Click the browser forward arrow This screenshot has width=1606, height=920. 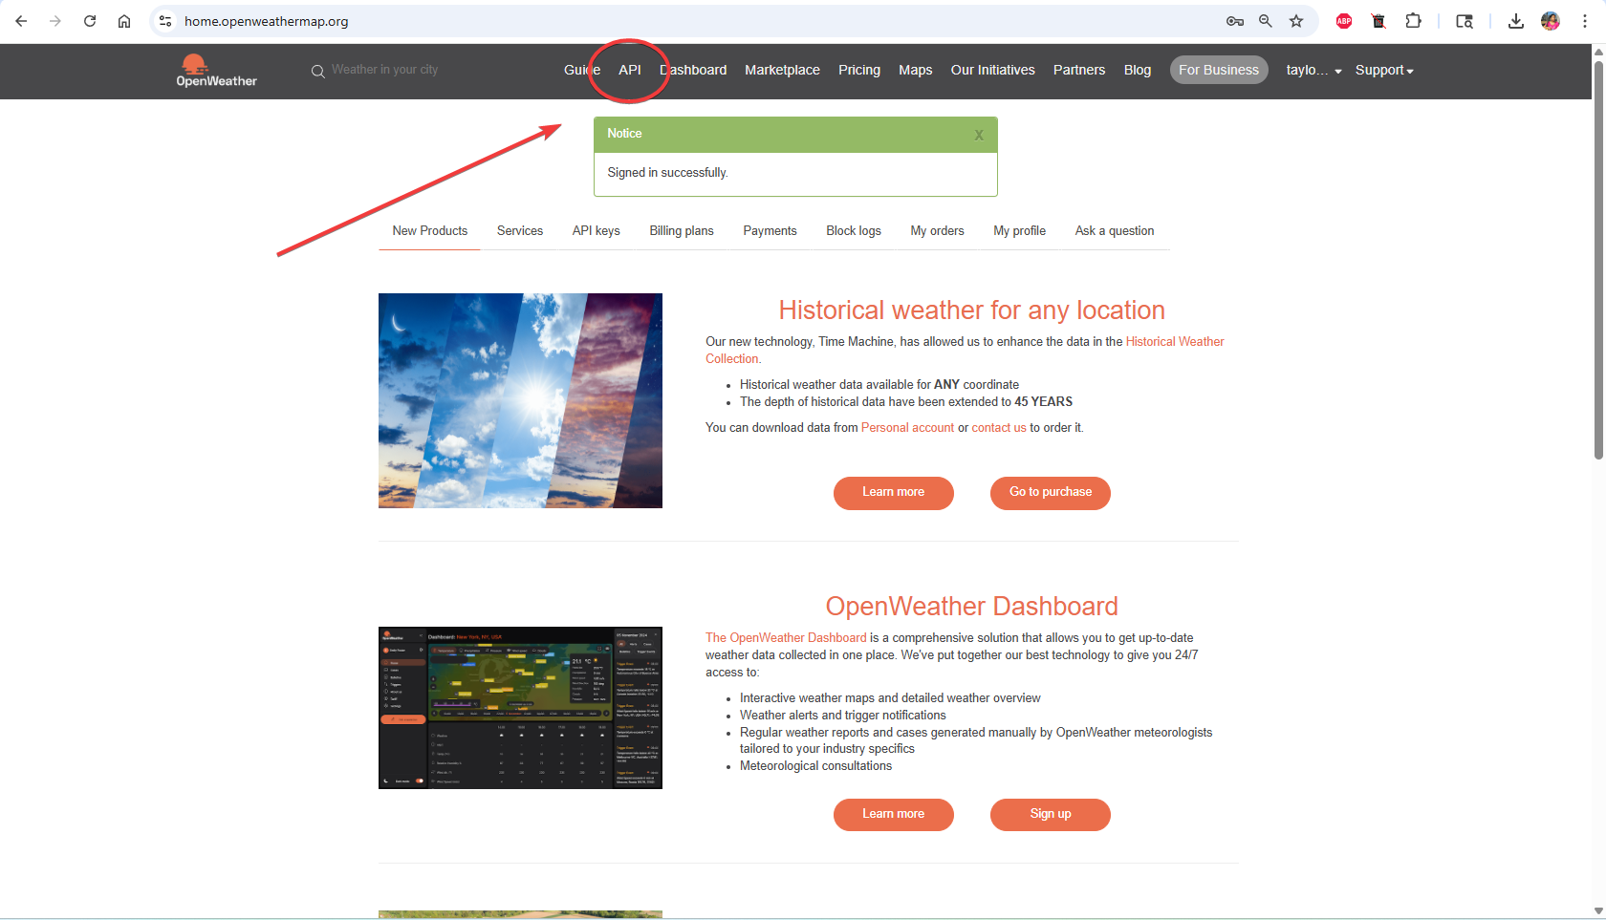[x=55, y=21]
